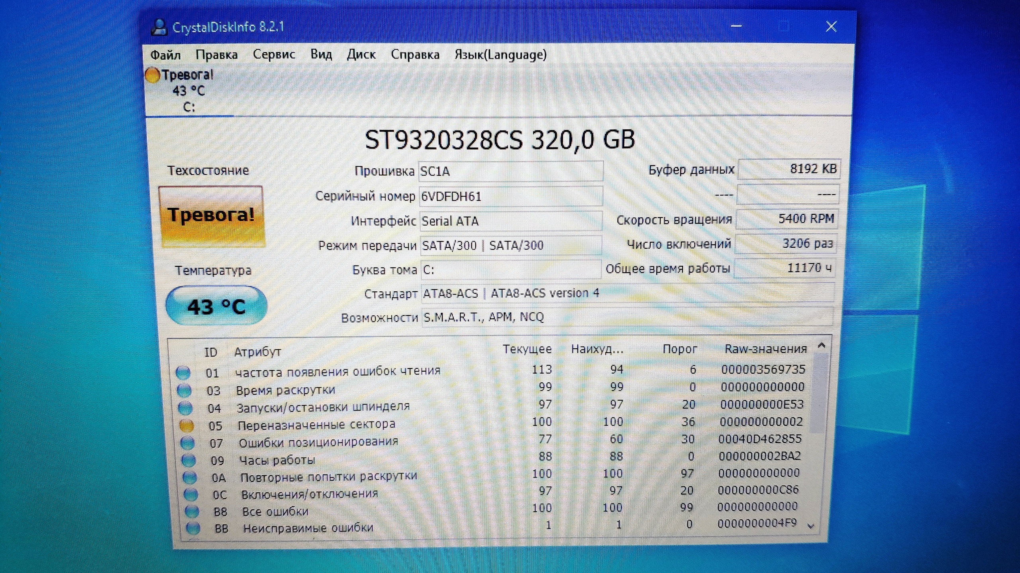This screenshot has height=573, width=1020.
Task: Click the ID column header
Action: tap(211, 352)
